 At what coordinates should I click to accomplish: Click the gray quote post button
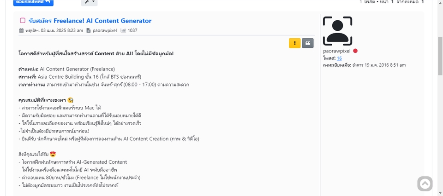click(x=308, y=43)
